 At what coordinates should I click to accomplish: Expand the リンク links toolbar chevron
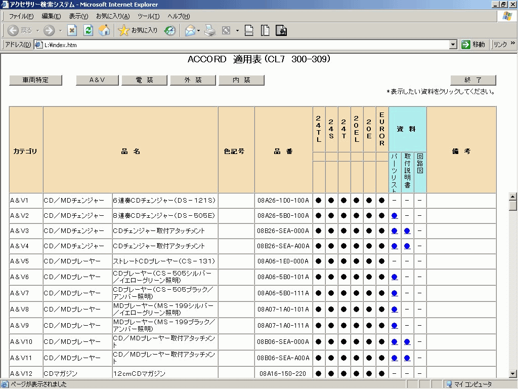click(x=513, y=44)
